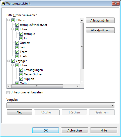Click the Neu preset button
Image resolution: width=121 pixels, height=137 pixels.
(20, 112)
